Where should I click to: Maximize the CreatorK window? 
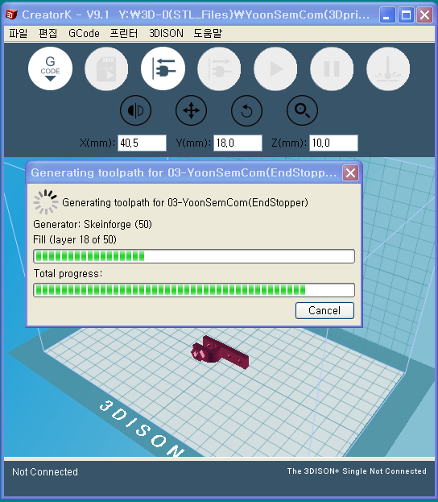tap(406, 15)
